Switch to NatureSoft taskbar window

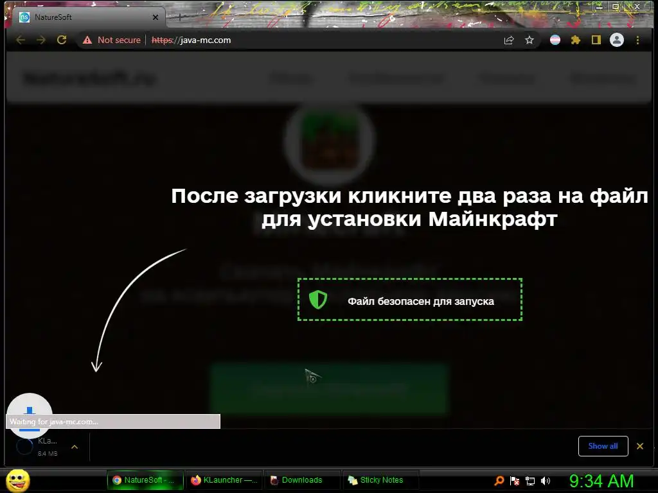tap(145, 480)
